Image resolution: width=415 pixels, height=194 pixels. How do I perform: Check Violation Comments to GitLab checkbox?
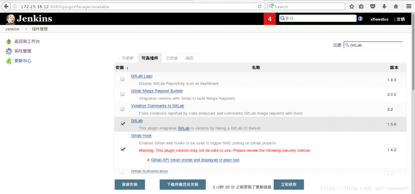[x=123, y=109]
